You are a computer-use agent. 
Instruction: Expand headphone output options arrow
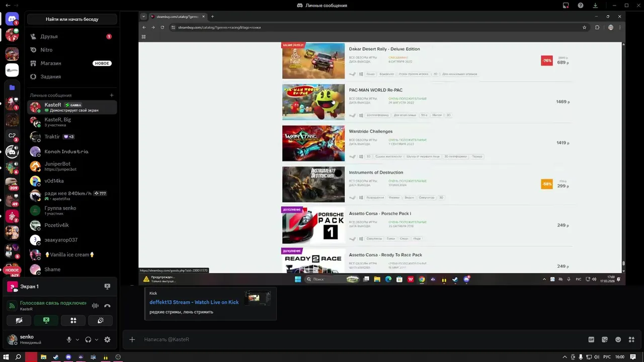point(96,339)
